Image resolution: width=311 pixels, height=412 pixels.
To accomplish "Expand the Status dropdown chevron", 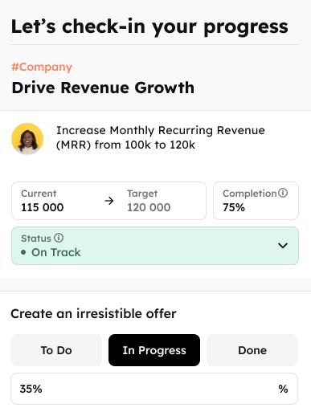I will pyautogui.click(x=283, y=246).
